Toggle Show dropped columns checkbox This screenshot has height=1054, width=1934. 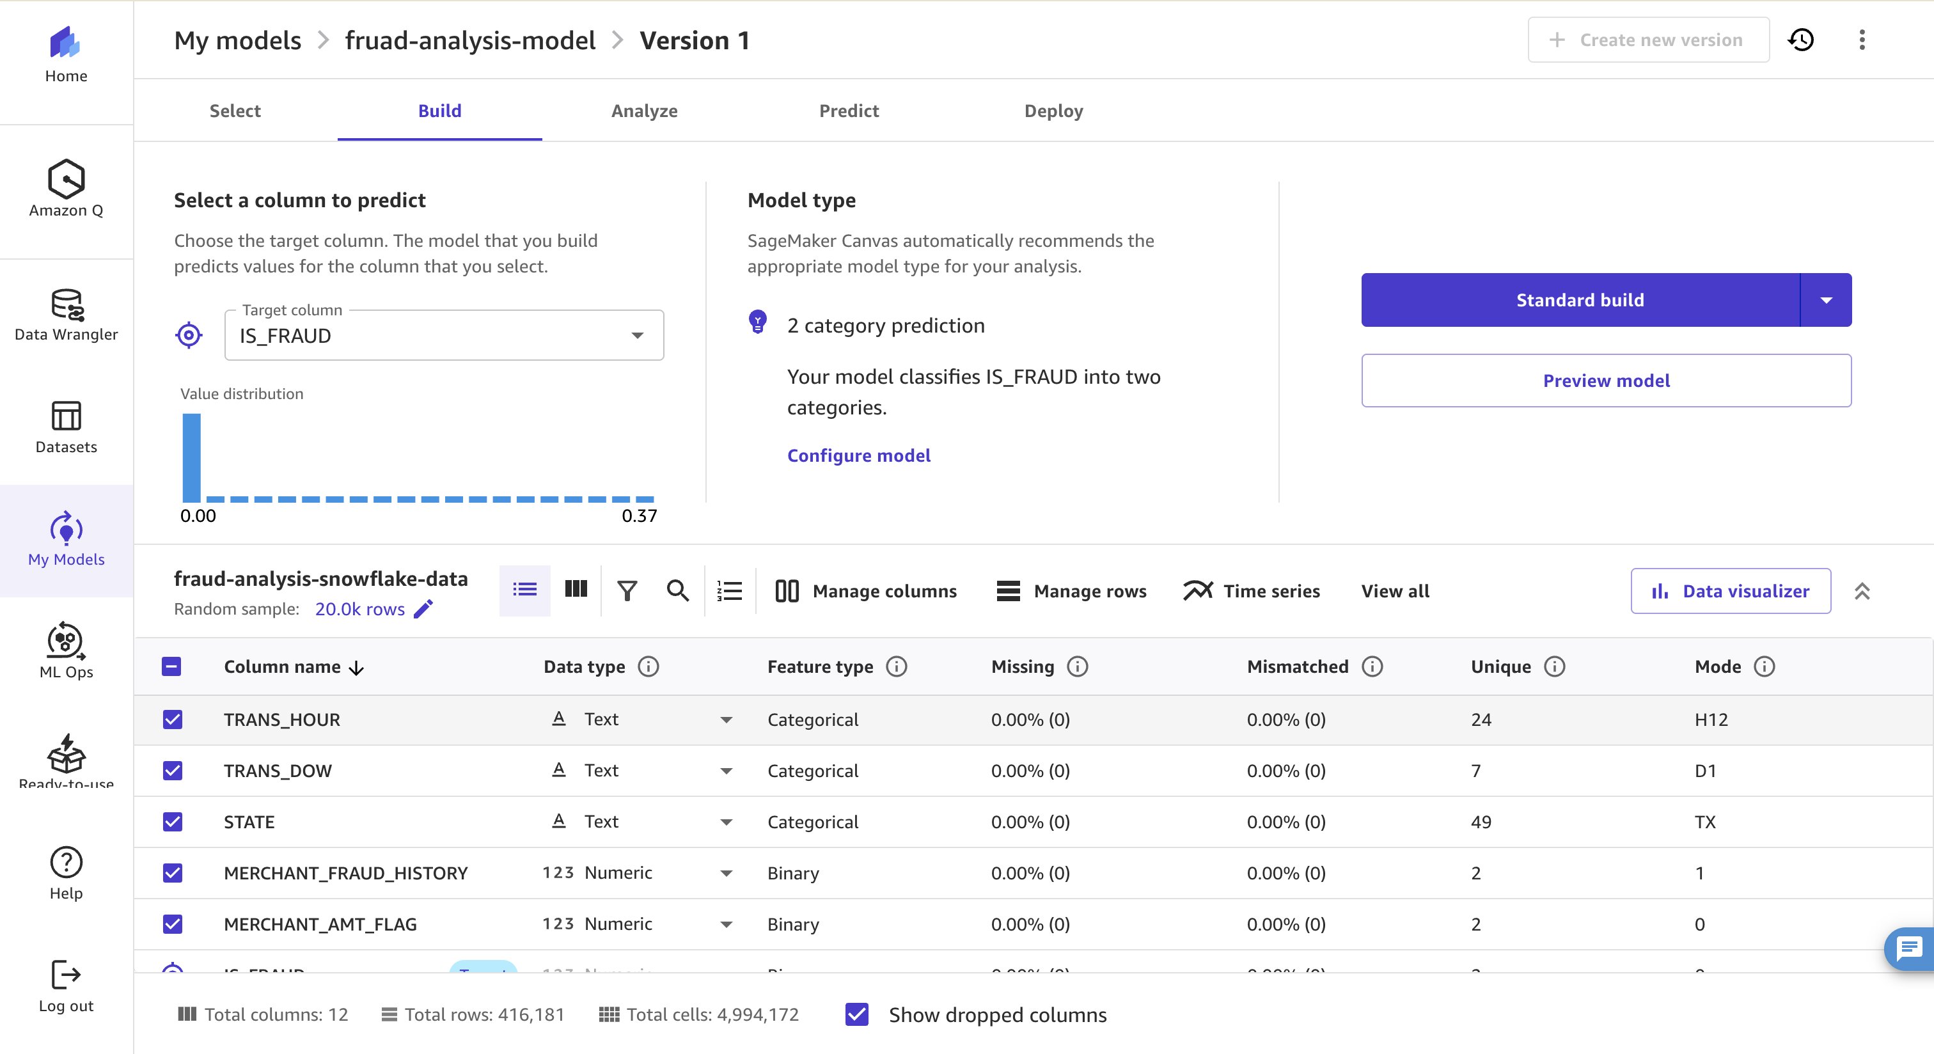click(856, 1014)
